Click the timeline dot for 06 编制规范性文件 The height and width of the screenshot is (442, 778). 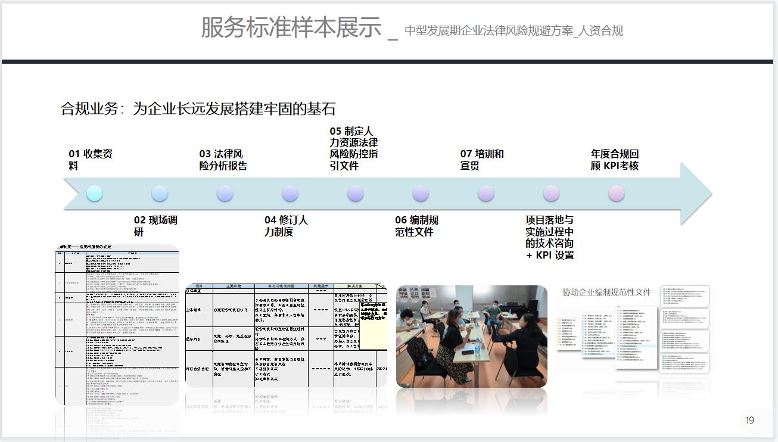pos(421,194)
